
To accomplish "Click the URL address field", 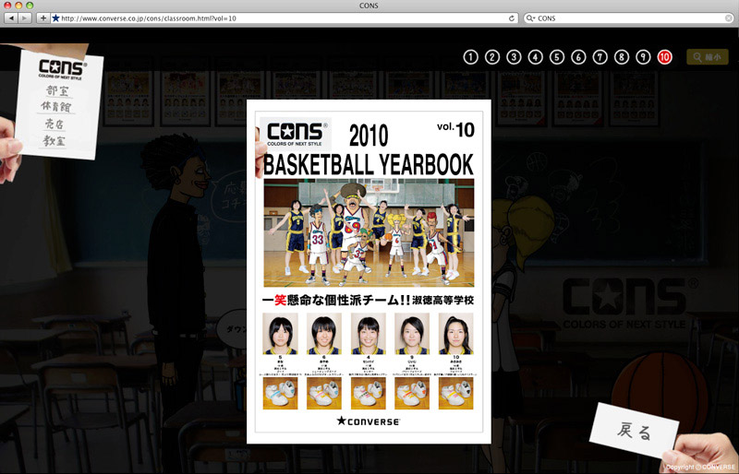I will click(x=277, y=18).
